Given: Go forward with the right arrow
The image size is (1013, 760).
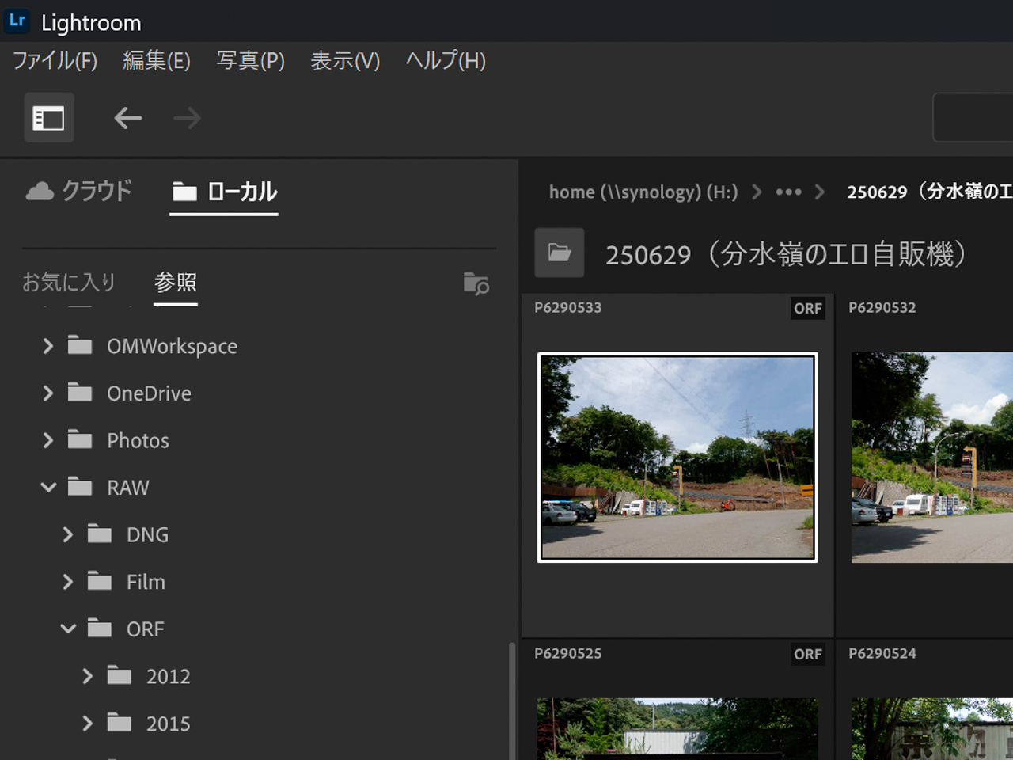Looking at the screenshot, I should (187, 119).
